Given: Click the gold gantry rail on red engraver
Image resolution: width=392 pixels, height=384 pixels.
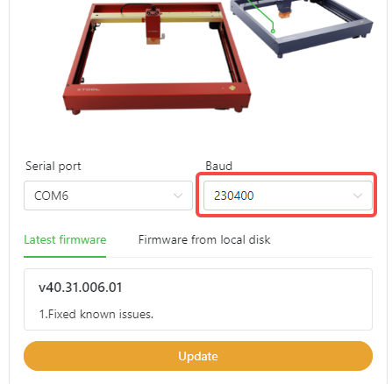Looking at the screenshot, I should click(155, 16).
